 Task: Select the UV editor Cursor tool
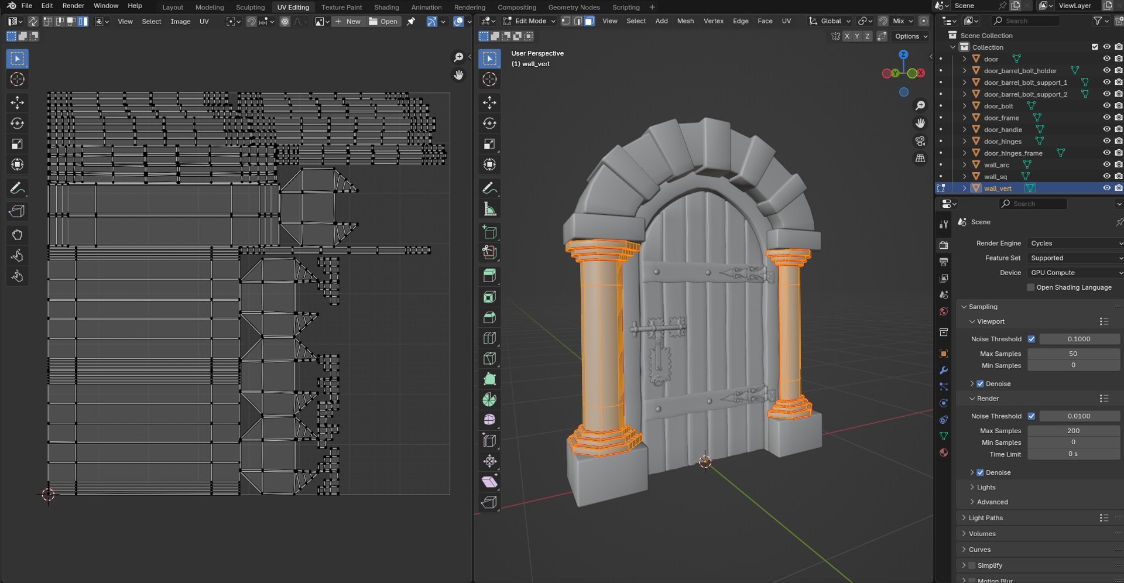(17, 79)
